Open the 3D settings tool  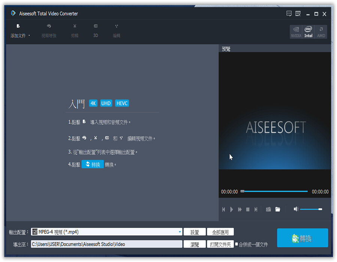click(x=95, y=31)
